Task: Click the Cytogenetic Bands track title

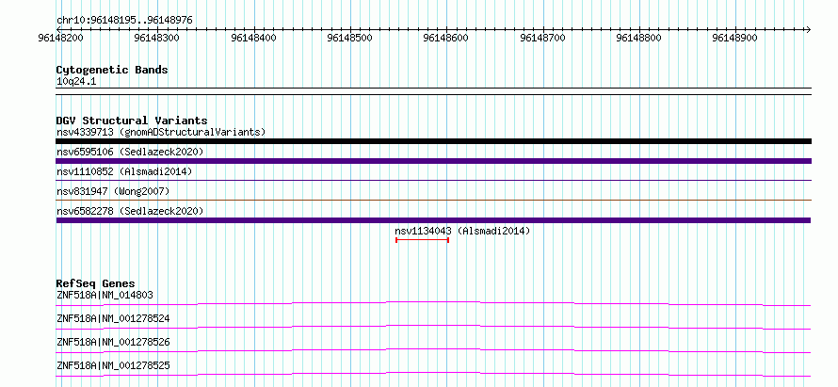Action: (112, 70)
